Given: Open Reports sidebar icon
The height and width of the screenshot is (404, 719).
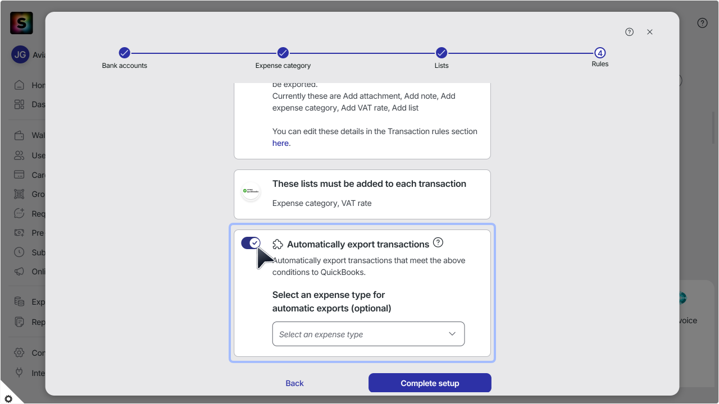Looking at the screenshot, I should coord(20,322).
